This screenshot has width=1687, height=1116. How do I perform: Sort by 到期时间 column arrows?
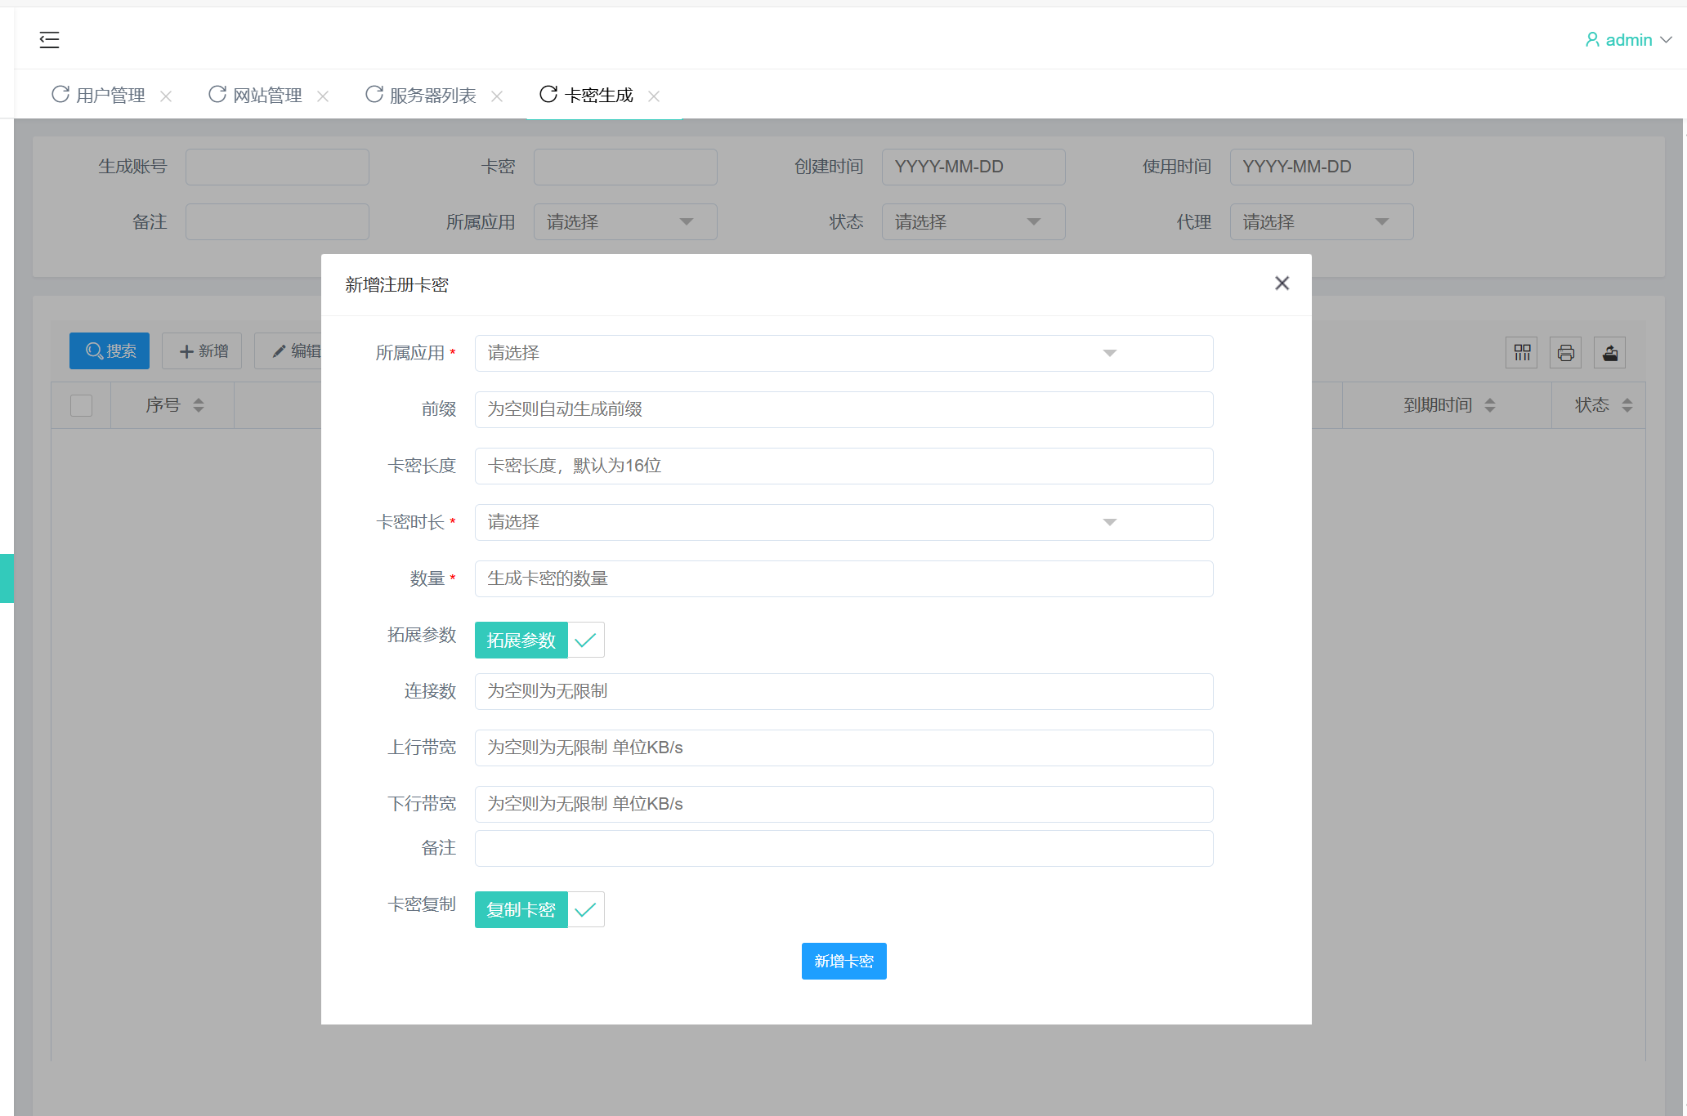[x=1490, y=405]
